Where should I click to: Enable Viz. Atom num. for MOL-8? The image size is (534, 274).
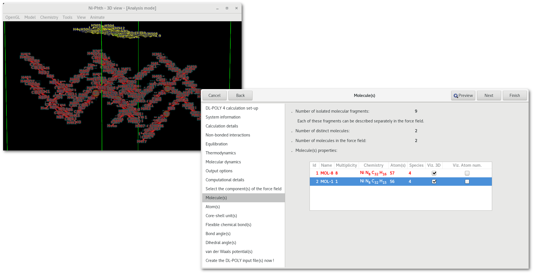pos(467,173)
